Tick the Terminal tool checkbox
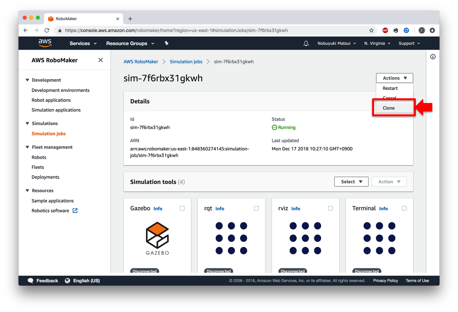 click(404, 208)
